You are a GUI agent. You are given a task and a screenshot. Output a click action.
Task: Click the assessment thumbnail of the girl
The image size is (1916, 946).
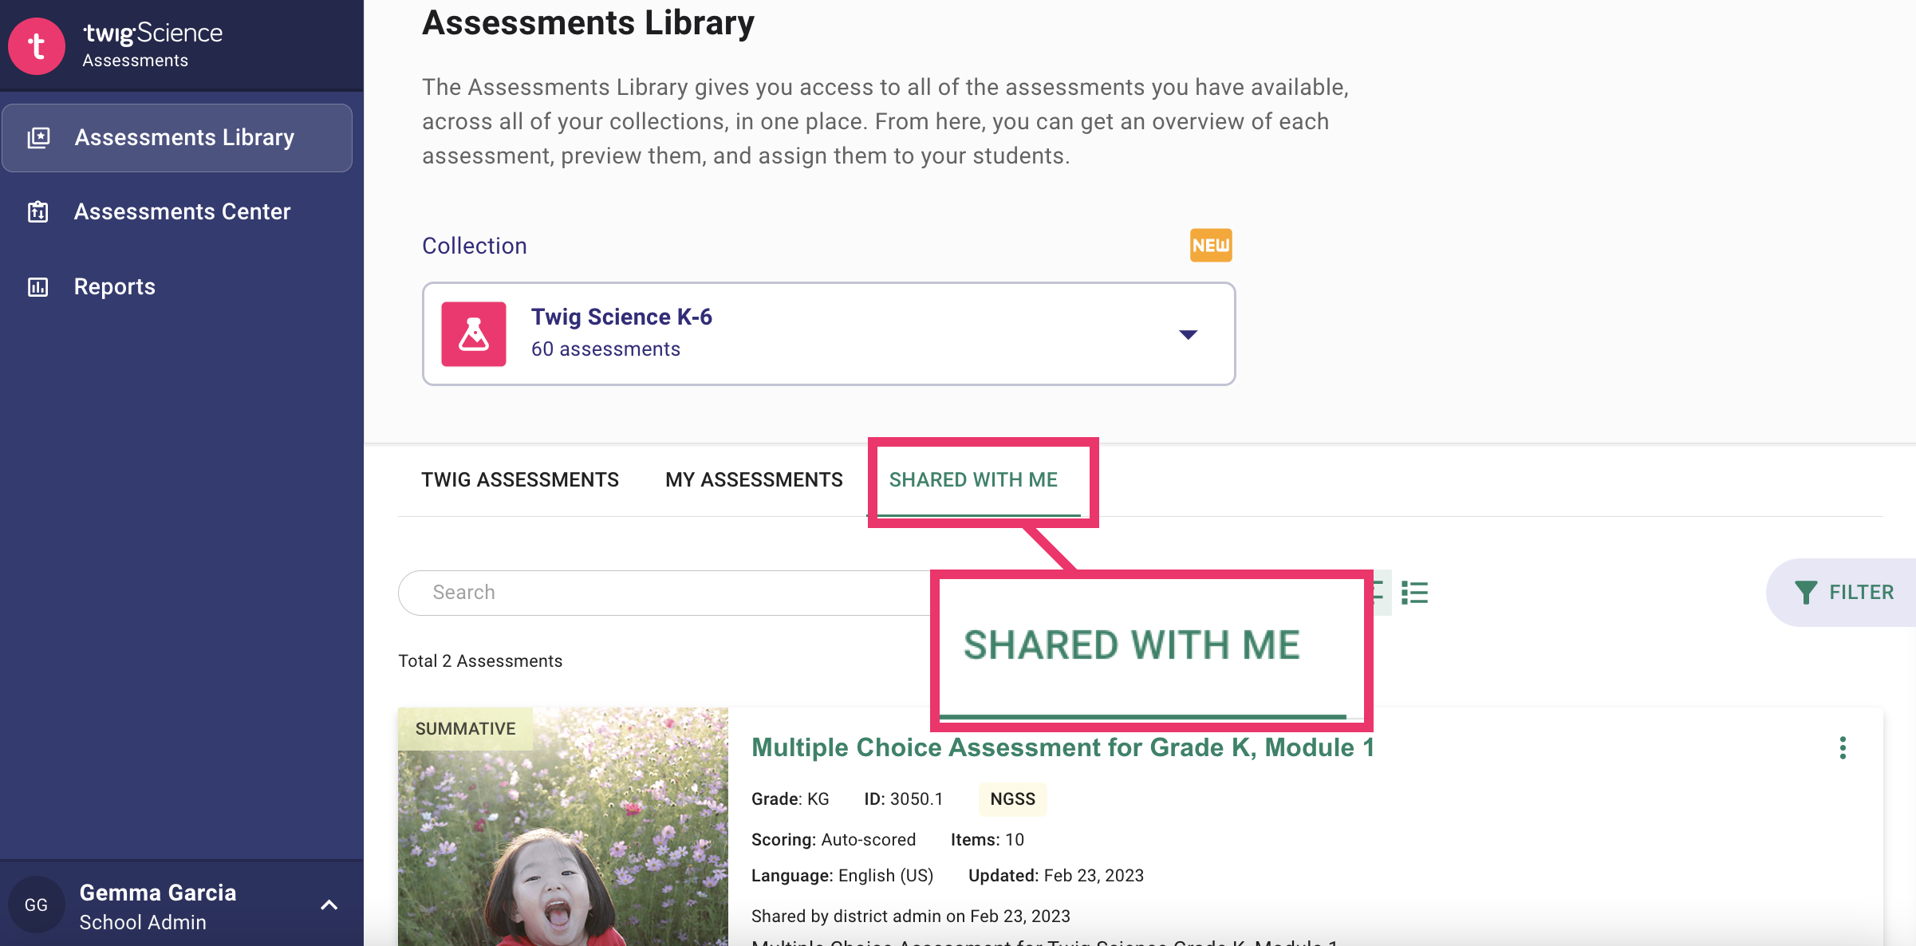(563, 826)
